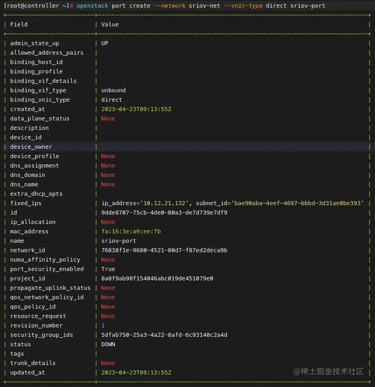The image size is (375, 387).
Task: Click the 'openstack' command word in the prompt
Action: 92,6
